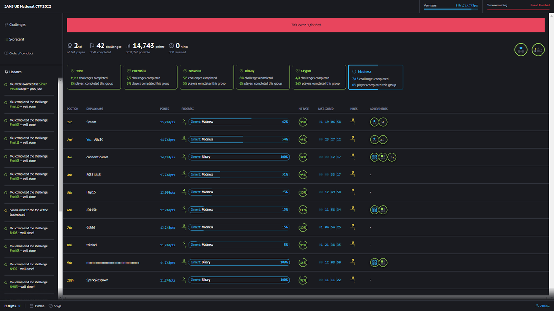Viewport: 554px width, 311px height.
Task: Click the bar chart icon beside 14,743 points
Action: 128,46
